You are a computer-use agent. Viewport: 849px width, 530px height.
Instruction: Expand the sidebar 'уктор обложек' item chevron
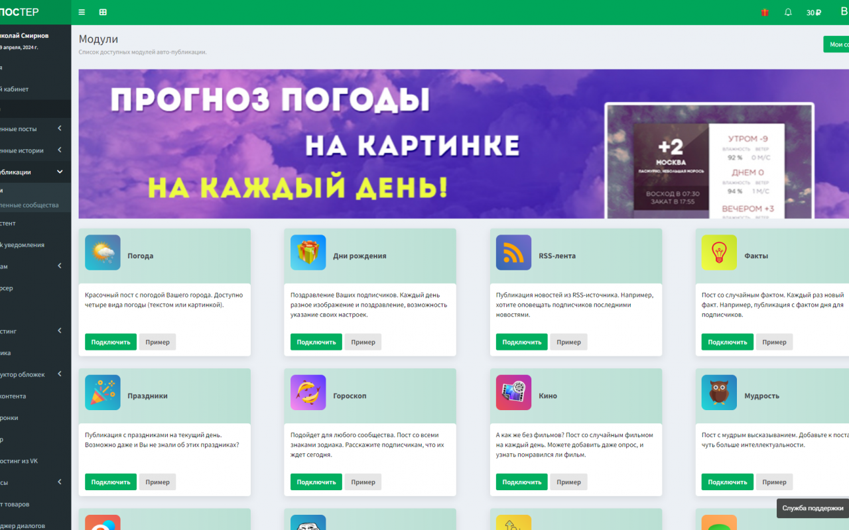click(60, 374)
